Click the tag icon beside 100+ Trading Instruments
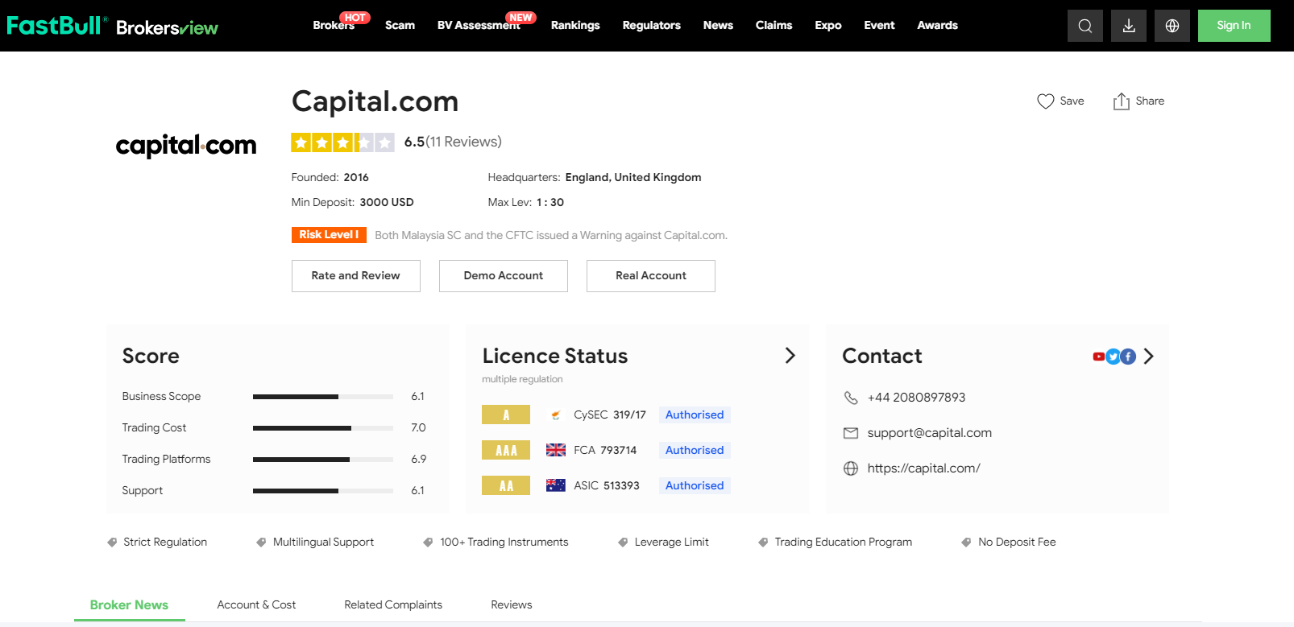Image resolution: width=1294 pixels, height=627 pixels. click(x=429, y=542)
